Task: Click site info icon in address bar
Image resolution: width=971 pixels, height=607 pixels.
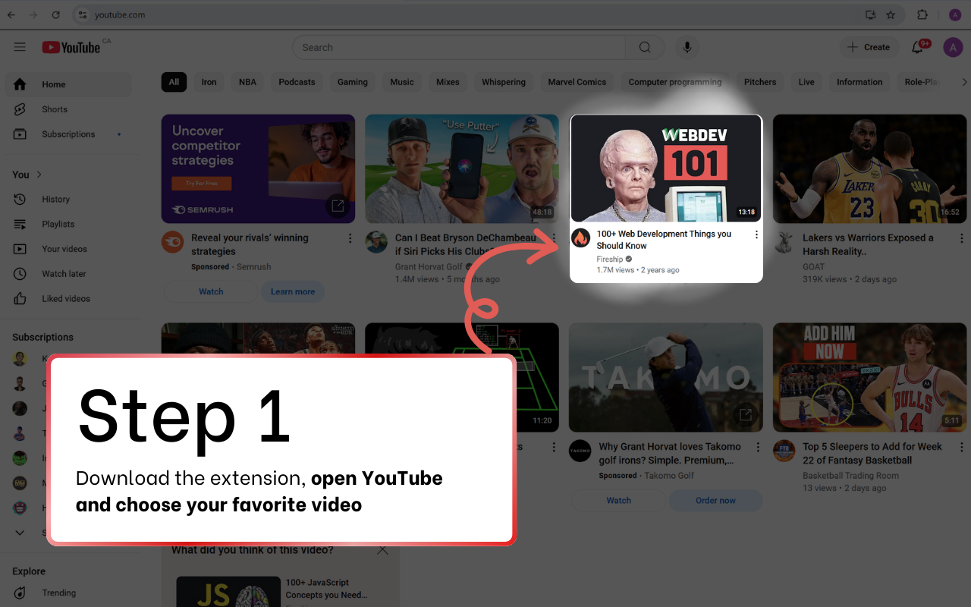Action: [83, 14]
